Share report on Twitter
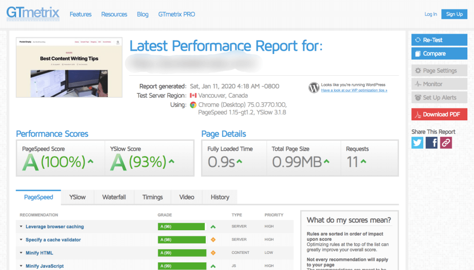 click(417, 143)
